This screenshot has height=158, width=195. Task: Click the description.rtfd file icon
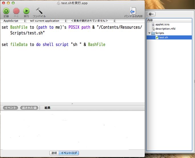(153, 29)
